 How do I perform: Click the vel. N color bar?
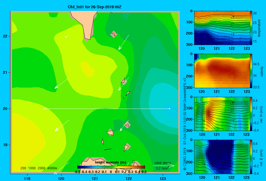[251, 114]
